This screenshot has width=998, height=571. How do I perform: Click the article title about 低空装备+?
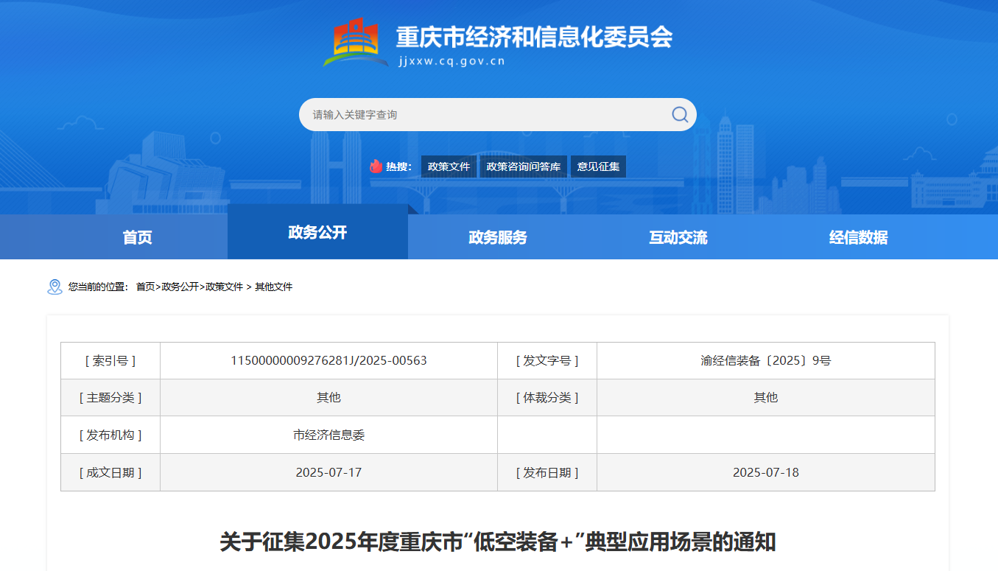coord(498,542)
